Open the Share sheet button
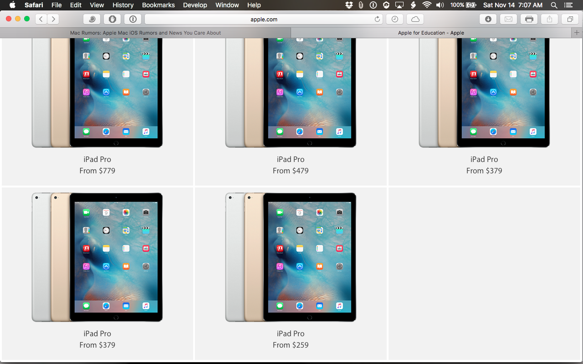This screenshot has width=583, height=364. tap(549, 19)
